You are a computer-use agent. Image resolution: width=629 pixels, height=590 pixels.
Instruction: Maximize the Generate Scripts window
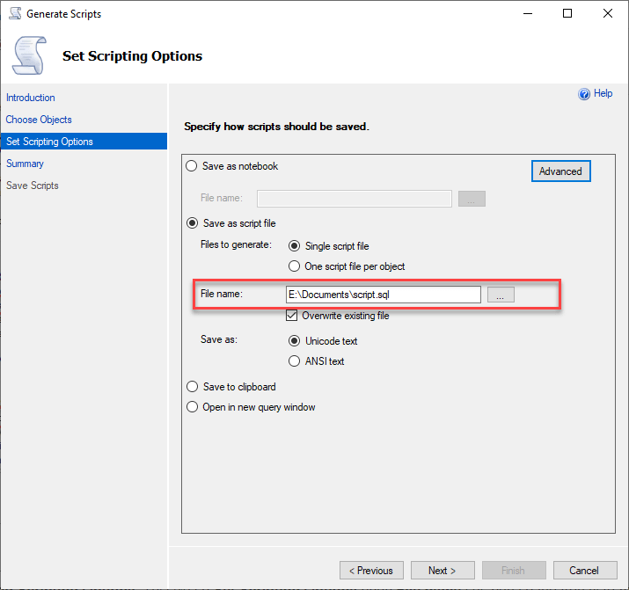tap(567, 13)
